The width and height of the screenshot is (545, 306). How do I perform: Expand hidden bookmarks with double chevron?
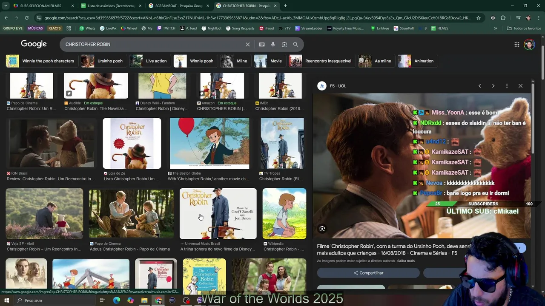[x=495, y=28]
